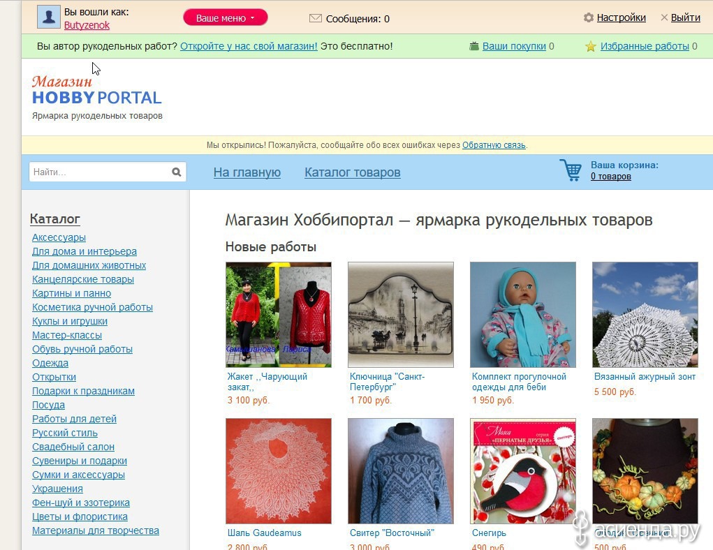Open the Ваше меню dropdown

click(x=225, y=17)
